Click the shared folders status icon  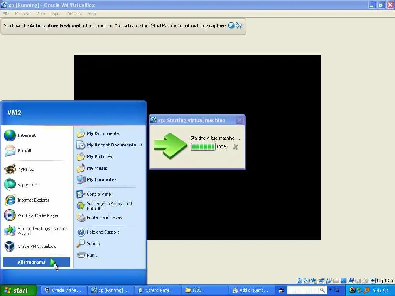[336, 281]
